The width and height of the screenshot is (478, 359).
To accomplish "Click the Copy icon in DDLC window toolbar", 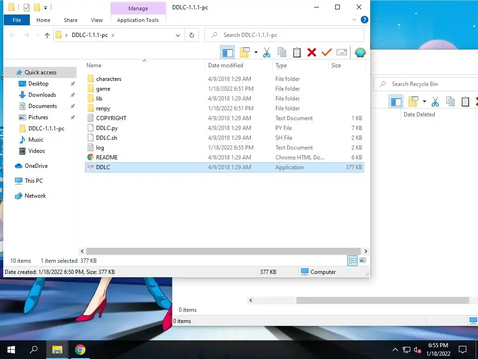I will pyautogui.click(x=281, y=52).
